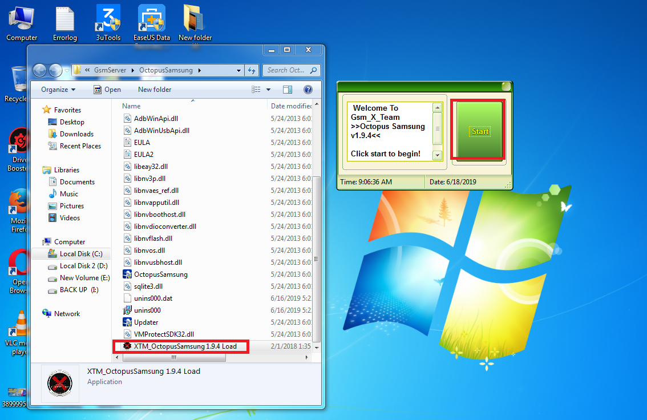Launch the 3uTools desktop shortcut
The height and width of the screenshot is (420, 647).
pyautogui.click(x=108, y=24)
